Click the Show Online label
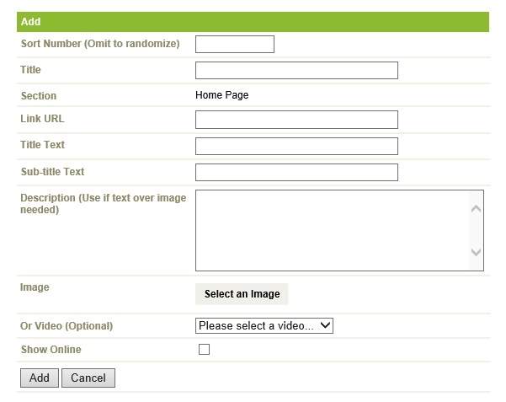The height and width of the screenshot is (402, 506). pyautogui.click(x=51, y=350)
